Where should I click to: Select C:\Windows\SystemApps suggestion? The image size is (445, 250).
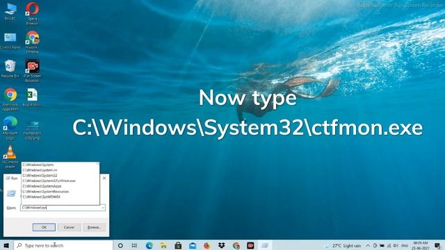click(60, 186)
